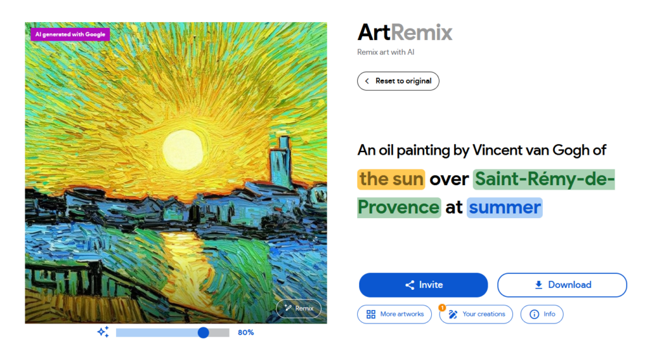Screen dimensions: 664x352
Task: Open the Info panel
Action: [x=541, y=314]
